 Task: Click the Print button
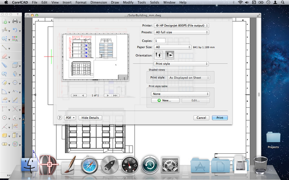pyautogui.click(x=220, y=118)
